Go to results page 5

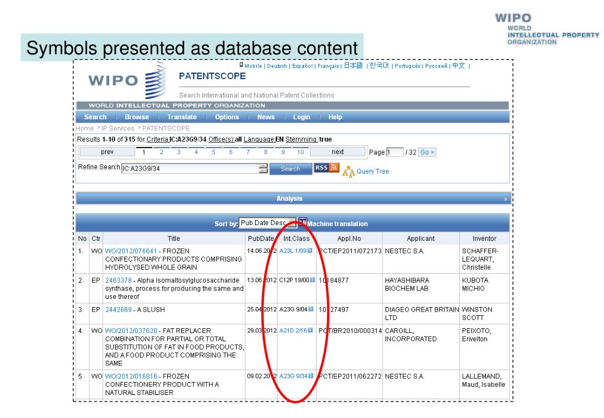tap(213, 152)
